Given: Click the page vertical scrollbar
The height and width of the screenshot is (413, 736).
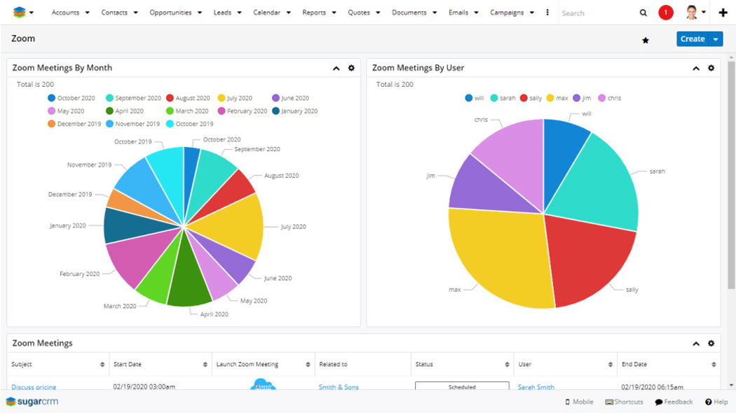Looking at the screenshot, I should (x=731, y=176).
